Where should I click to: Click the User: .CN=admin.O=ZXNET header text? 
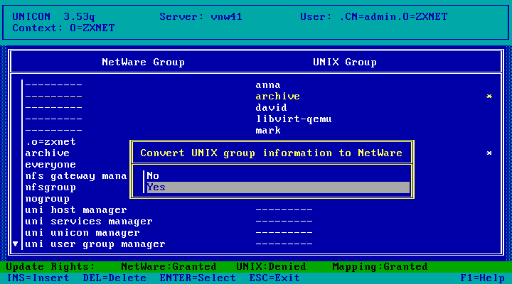tap(373, 16)
